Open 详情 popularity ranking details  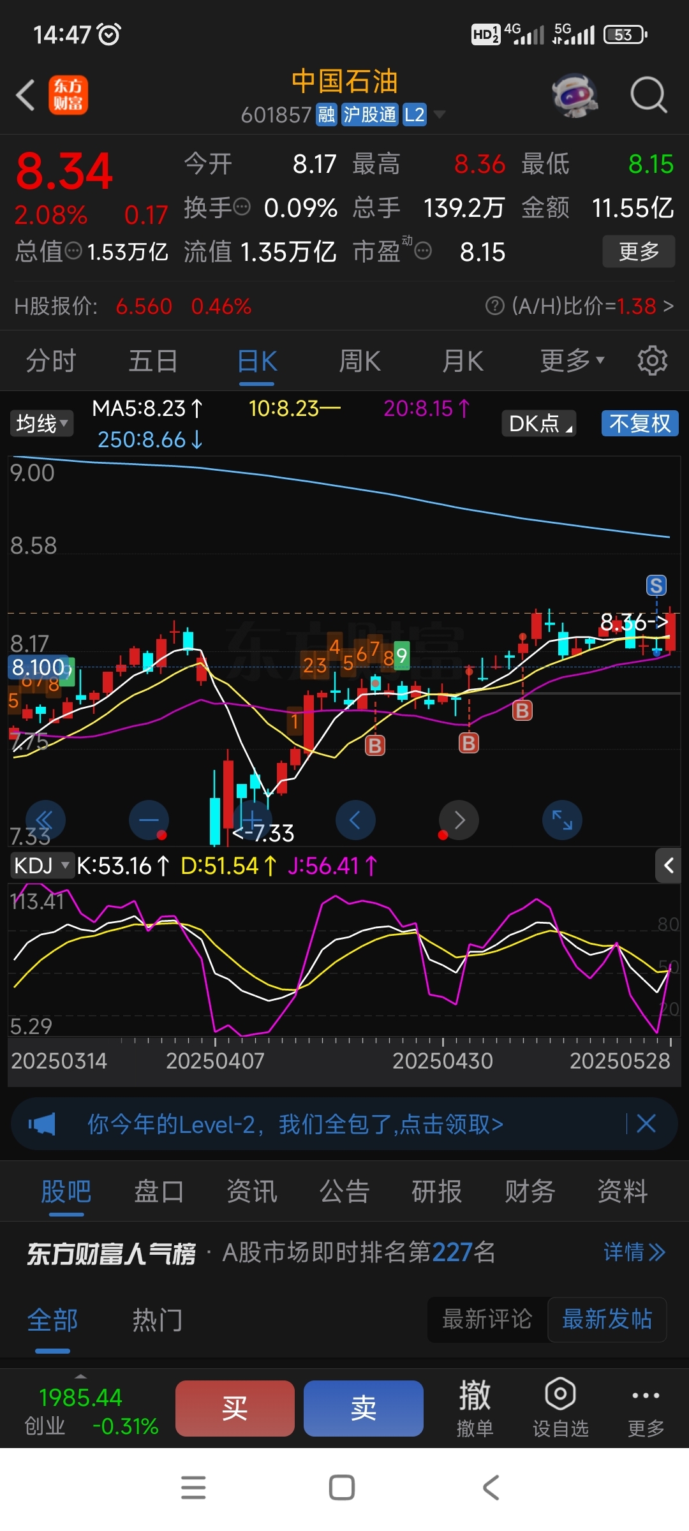coord(635,1252)
